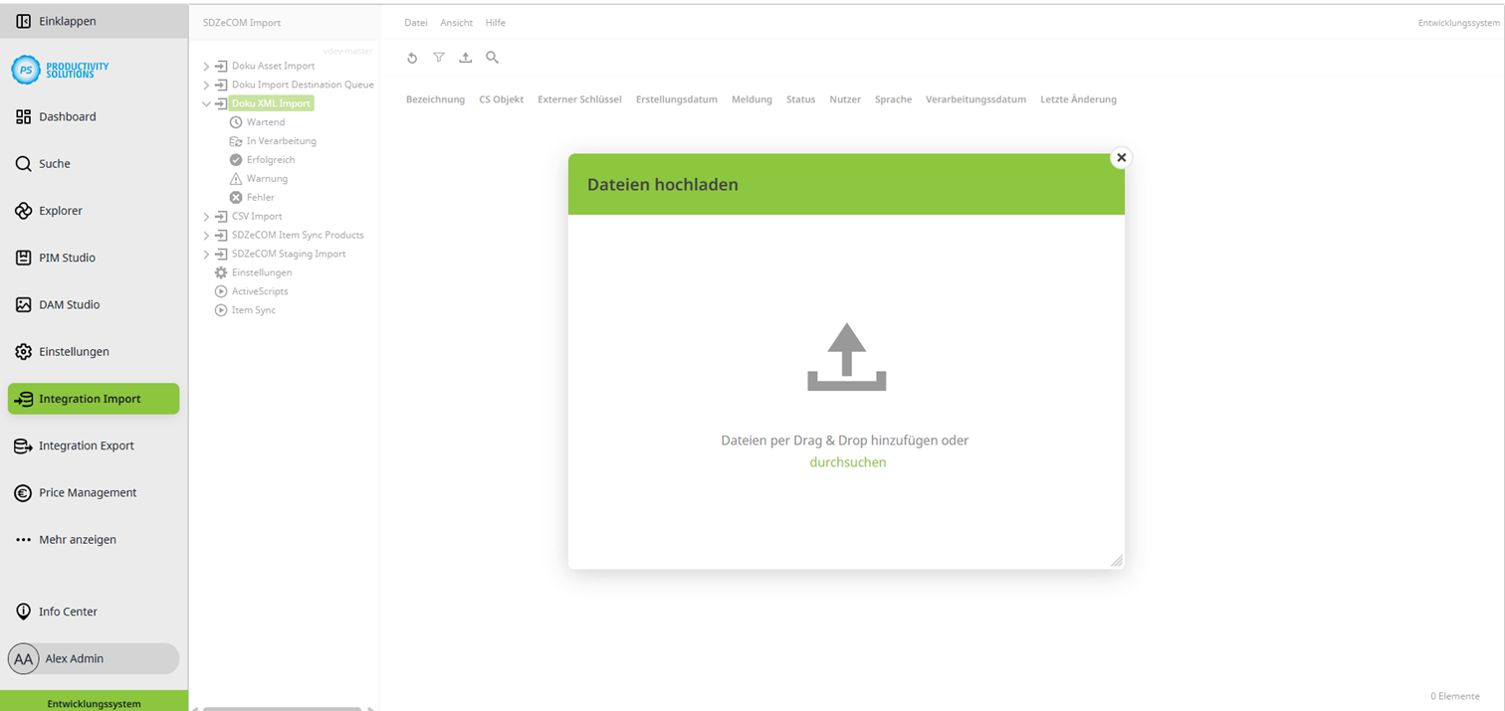Click the Price Management euro icon
1505x711 pixels.
(21, 492)
